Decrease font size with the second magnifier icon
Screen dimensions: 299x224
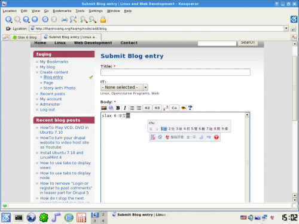coord(93,19)
